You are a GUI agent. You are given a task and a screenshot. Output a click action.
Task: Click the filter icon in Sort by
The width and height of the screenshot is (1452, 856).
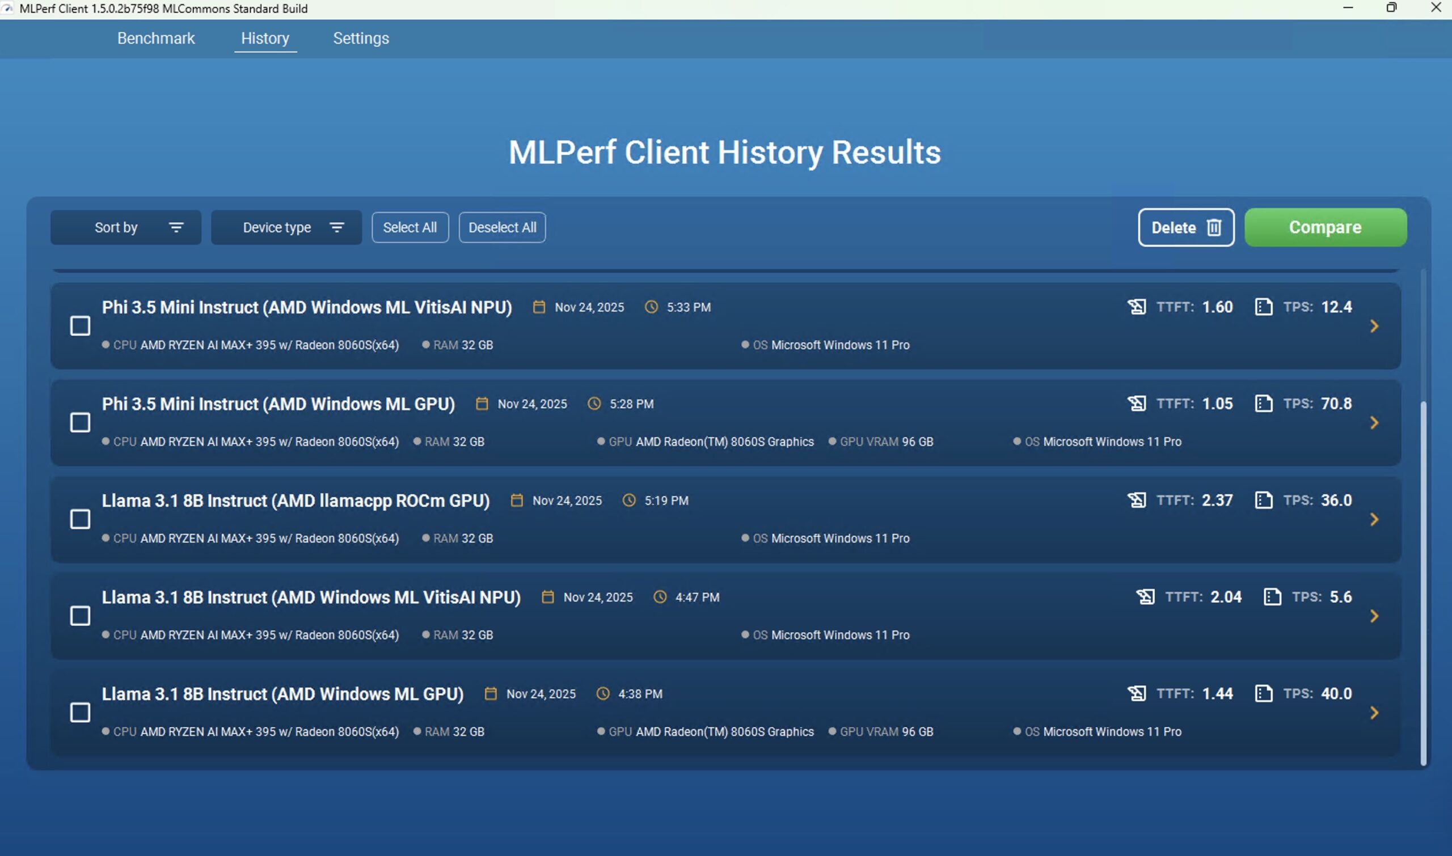click(x=176, y=227)
